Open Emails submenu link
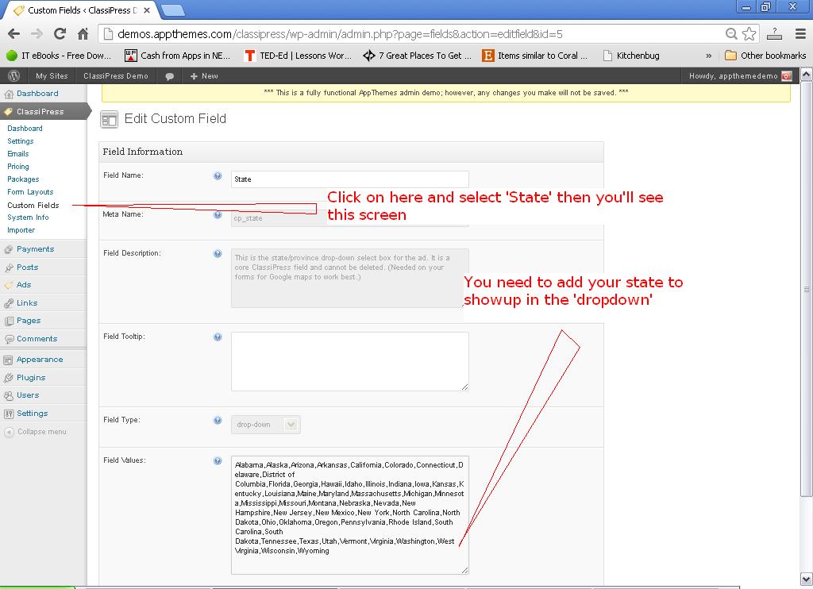This screenshot has width=813, height=589. point(18,154)
